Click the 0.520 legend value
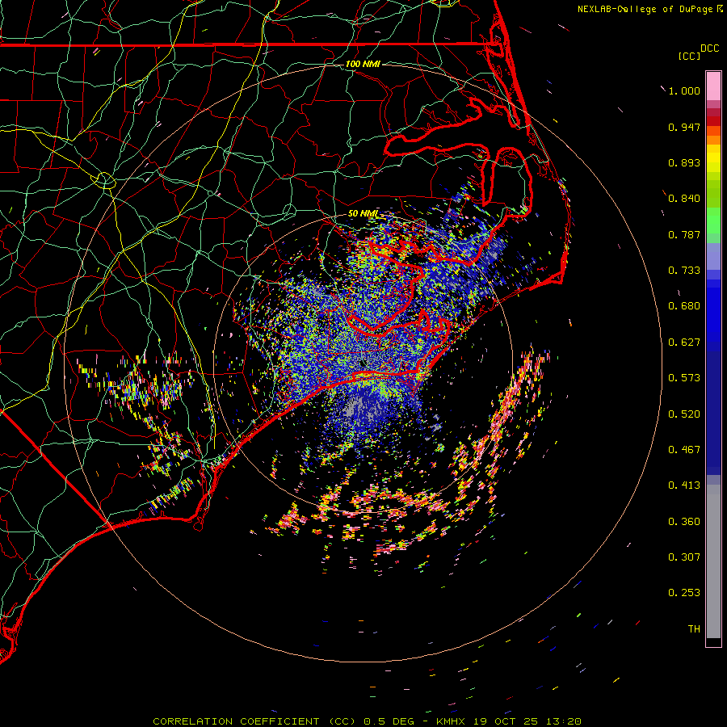The width and height of the screenshot is (727, 727). [684, 414]
